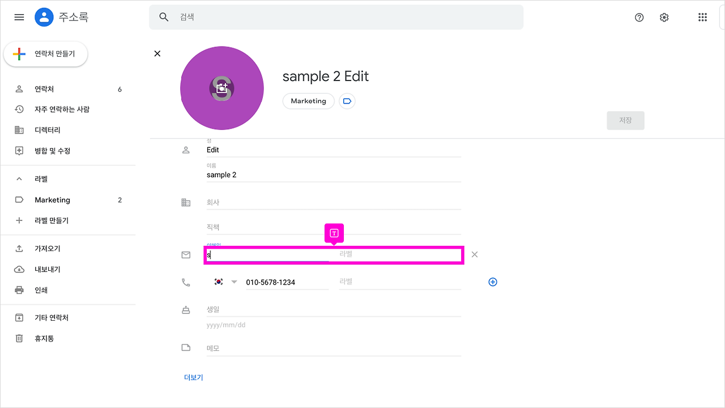
Task: Remove the email field with X
Action: 475,254
